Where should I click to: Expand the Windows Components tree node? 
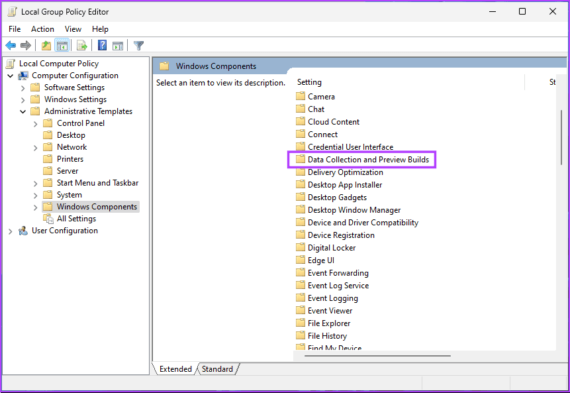(35, 207)
